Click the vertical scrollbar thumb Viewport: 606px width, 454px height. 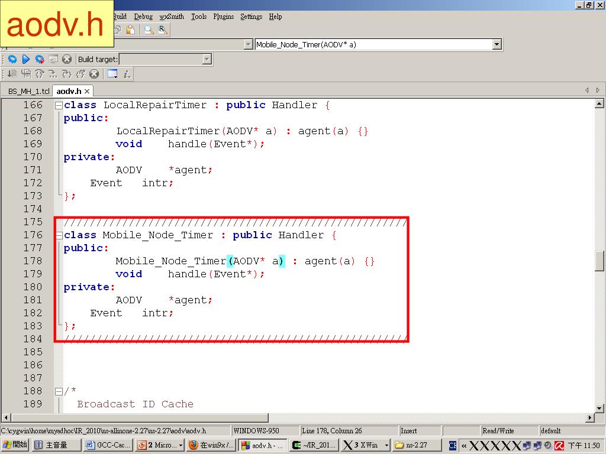point(599,261)
